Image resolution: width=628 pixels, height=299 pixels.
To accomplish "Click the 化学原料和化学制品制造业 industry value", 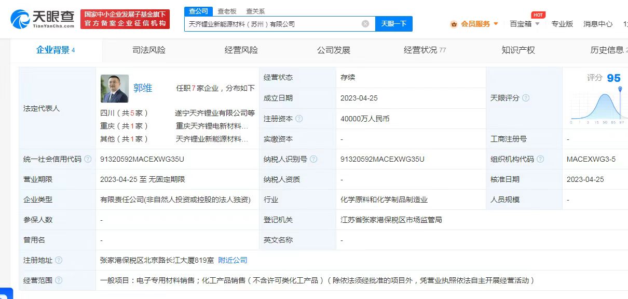I will (x=384, y=200).
